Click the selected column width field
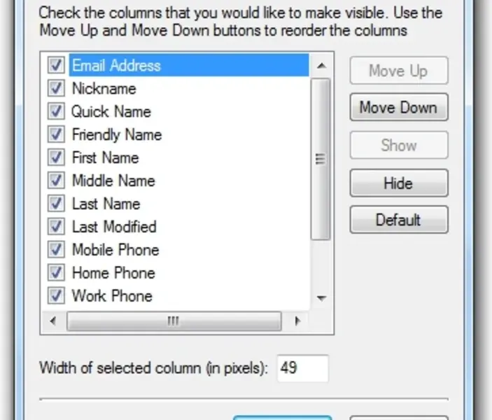The image size is (492, 420). coord(302,368)
